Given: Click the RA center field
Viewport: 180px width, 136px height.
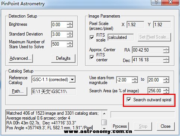Looking at the screenshot, I should tap(148, 50).
